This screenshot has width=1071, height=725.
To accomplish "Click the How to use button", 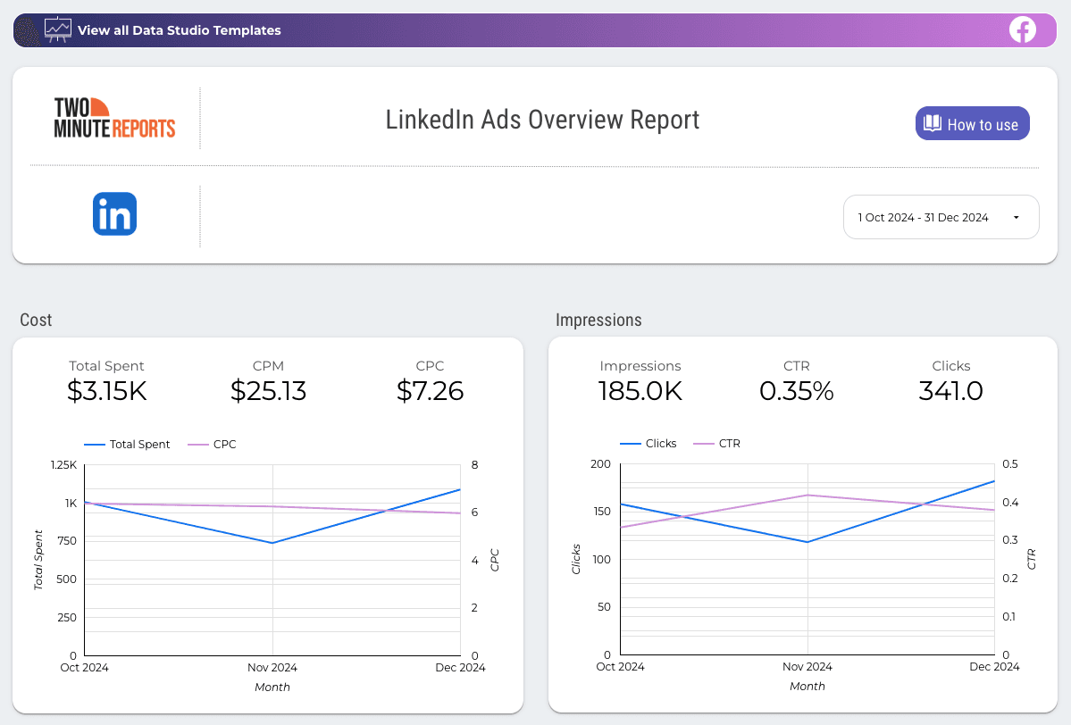I will click(x=972, y=123).
